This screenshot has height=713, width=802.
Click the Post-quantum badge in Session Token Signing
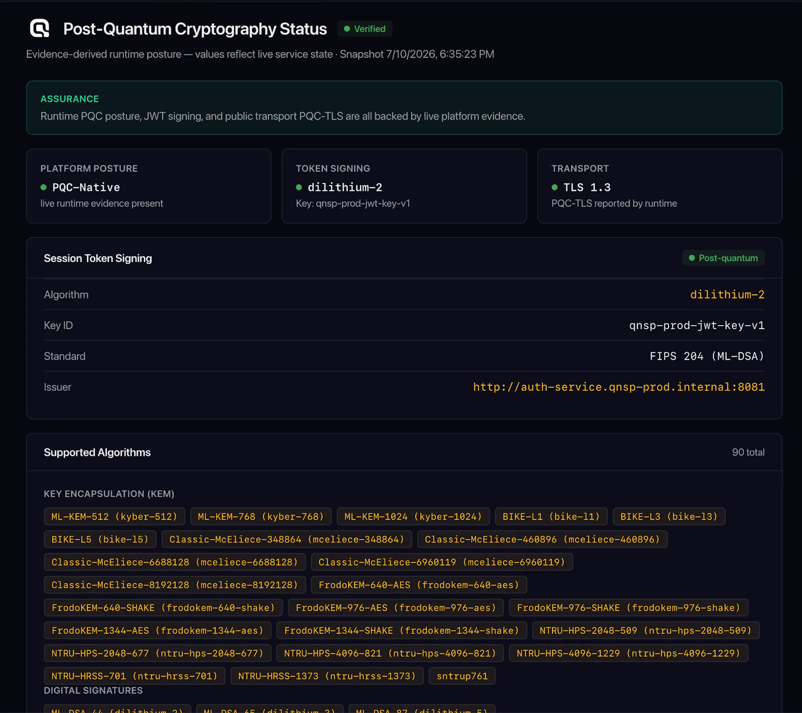pyautogui.click(x=723, y=258)
